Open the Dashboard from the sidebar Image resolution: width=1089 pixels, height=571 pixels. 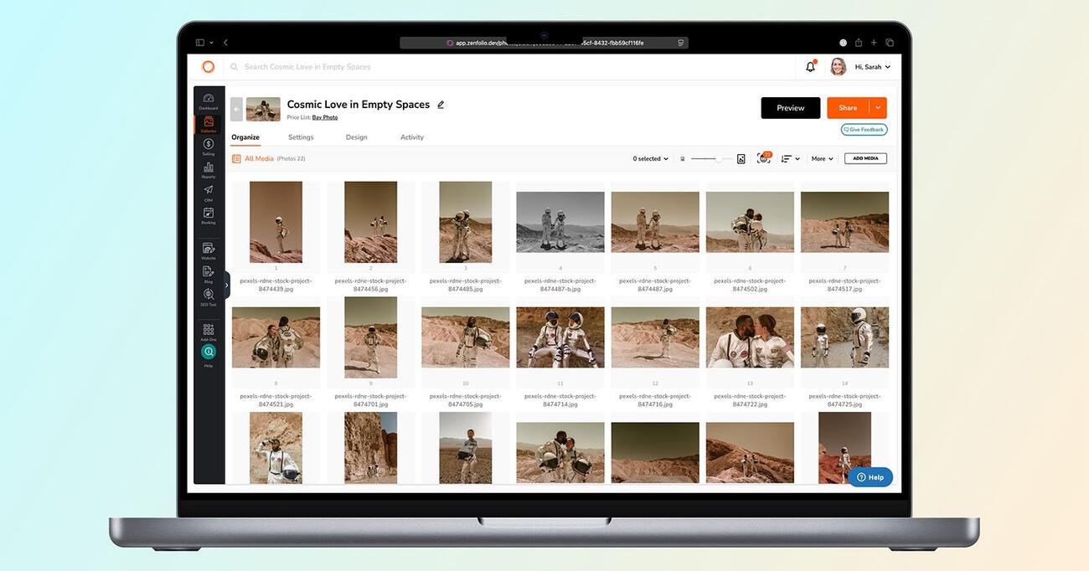click(209, 100)
